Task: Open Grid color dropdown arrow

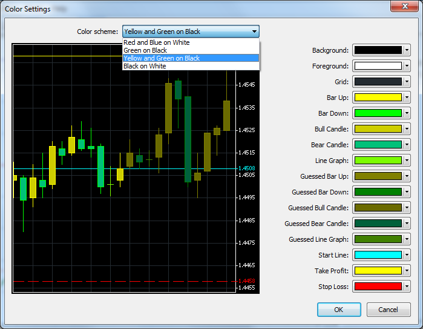Action: [407, 82]
